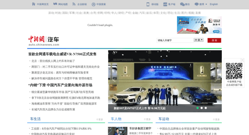The height and width of the screenshot is (135, 249).
Task: Focus the 请输入关键字 search field
Action: [x=175, y=40]
